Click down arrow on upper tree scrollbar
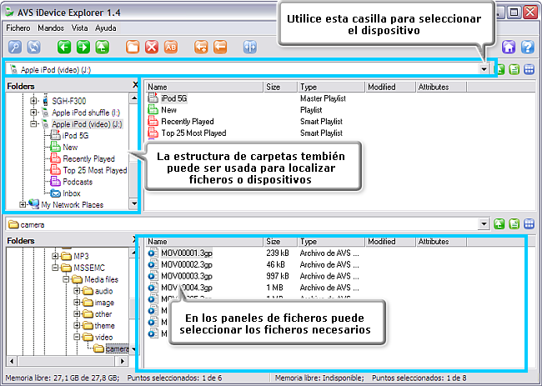The width and height of the screenshot is (542, 386). point(134,204)
